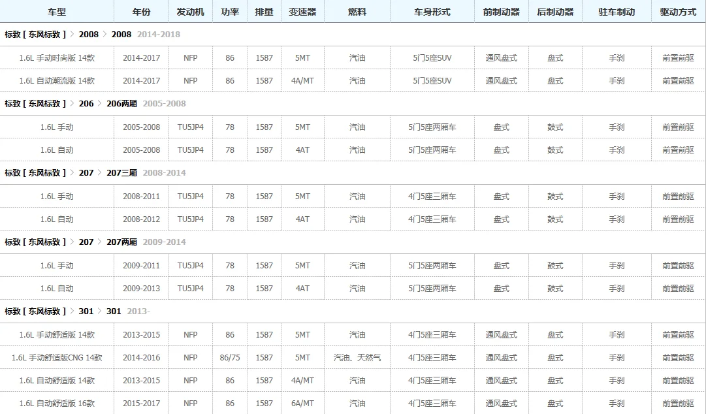
Task: Click the 发动机 column header
Action: (x=191, y=12)
